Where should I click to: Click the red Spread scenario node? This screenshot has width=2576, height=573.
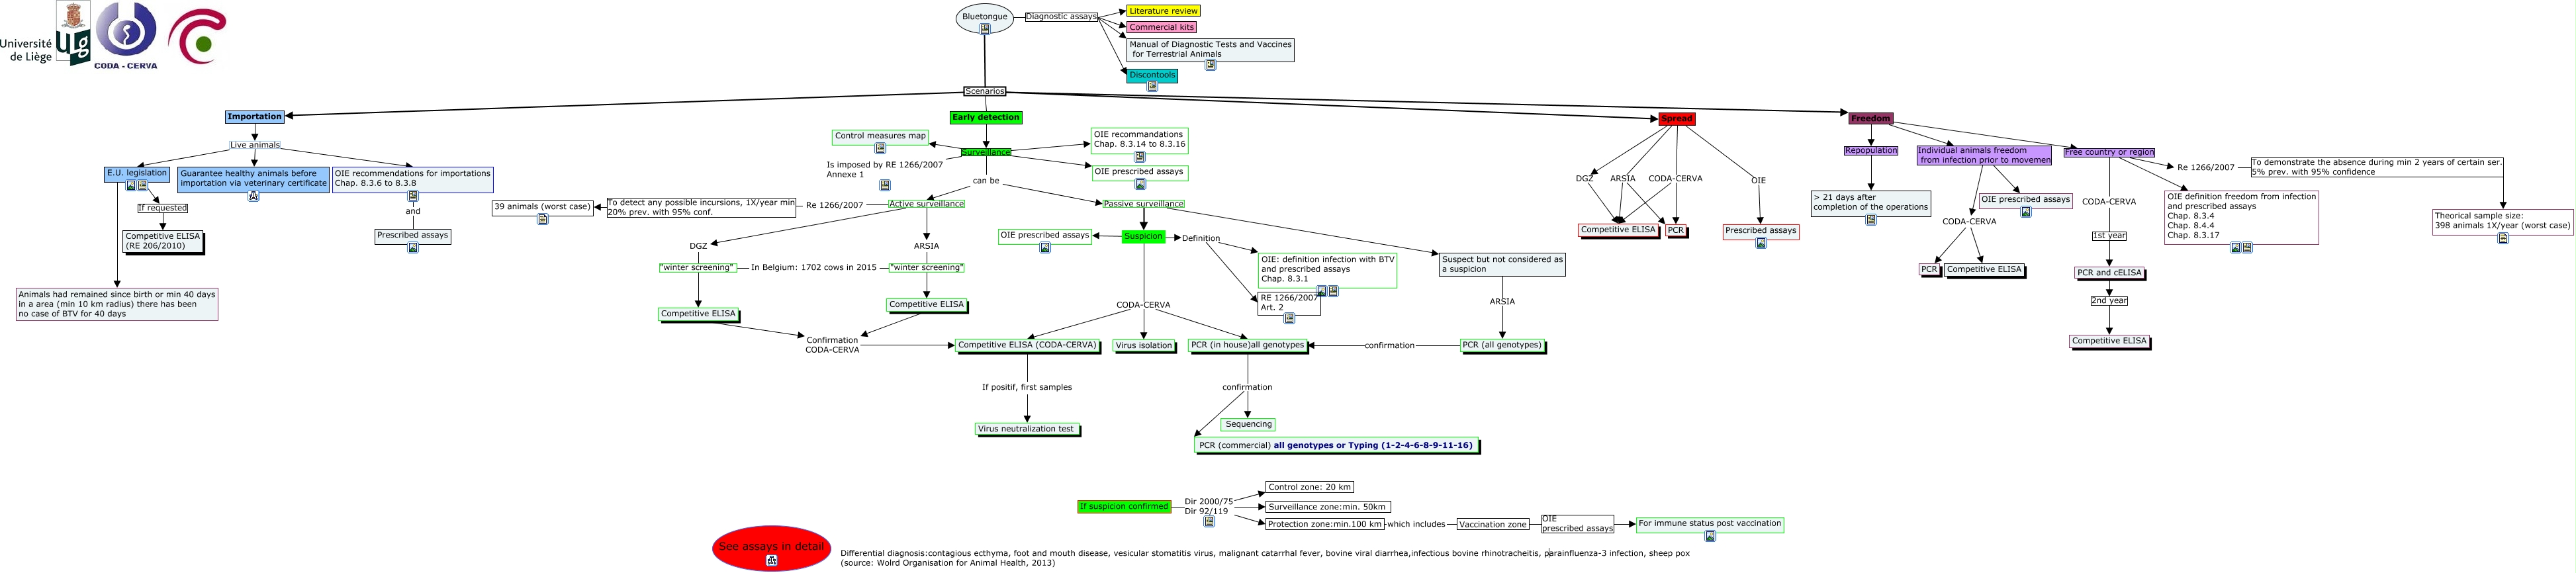point(1676,119)
